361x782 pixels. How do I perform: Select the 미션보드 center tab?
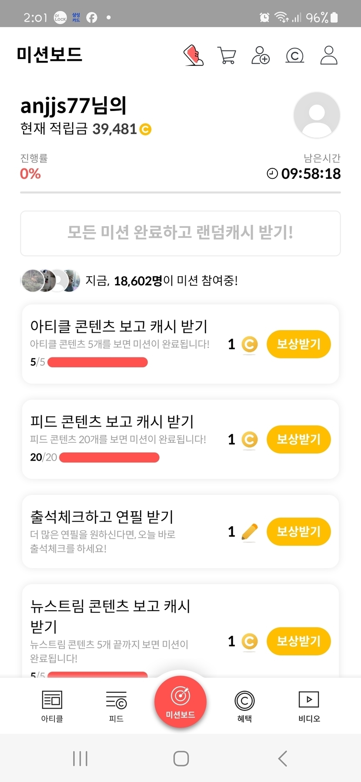tap(180, 701)
